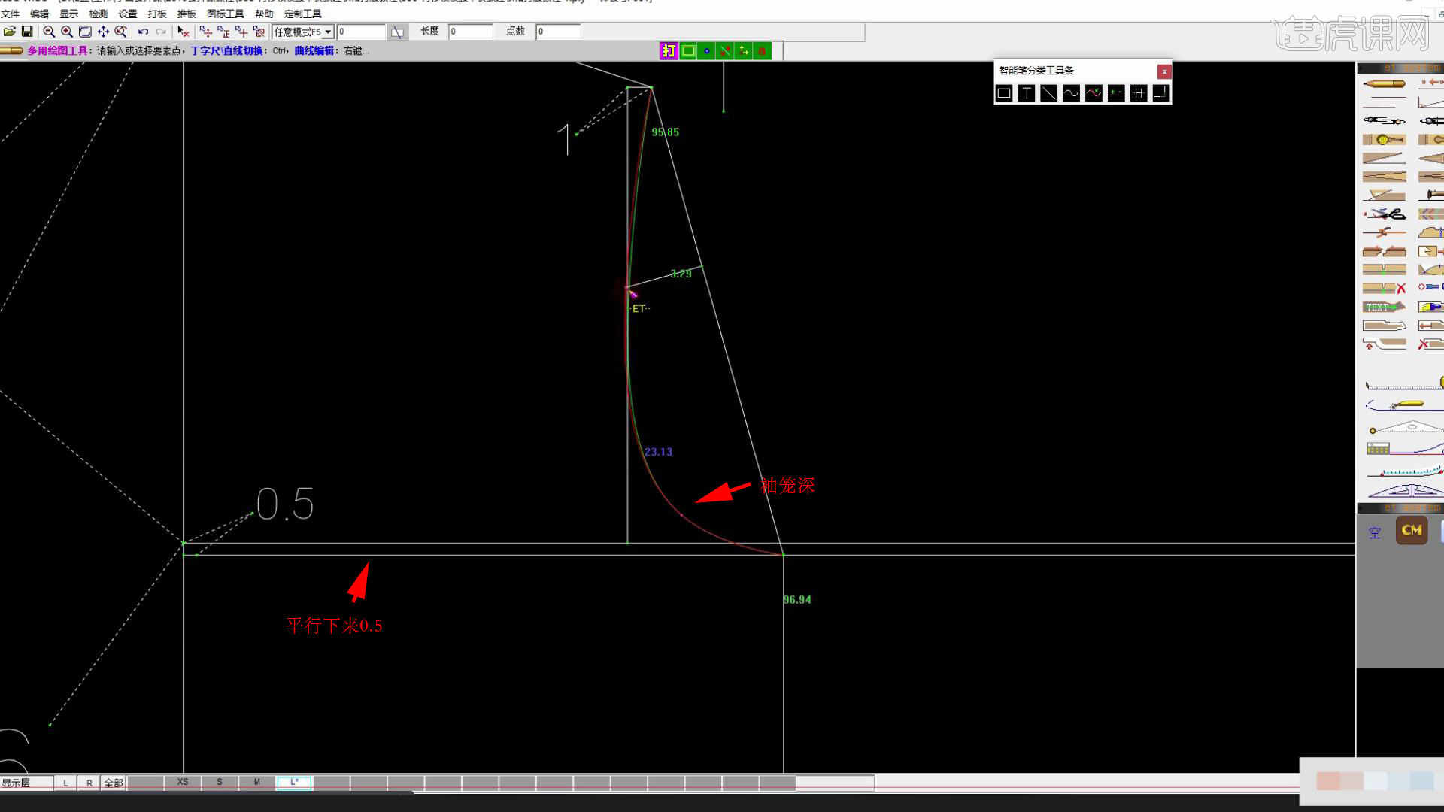The width and height of the screenshot is (1444, 812).
Task: Close the 智能笔分类工具条 panel
Action: pyautogui.click(x=1164, y=71)
